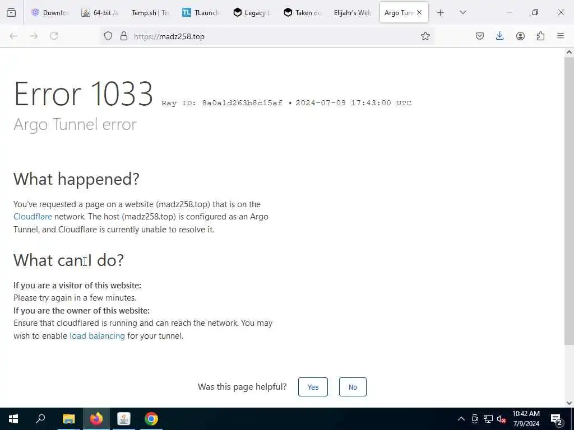
Task: Switch to the Taken down tab
Action: click(x=302, y=13)
